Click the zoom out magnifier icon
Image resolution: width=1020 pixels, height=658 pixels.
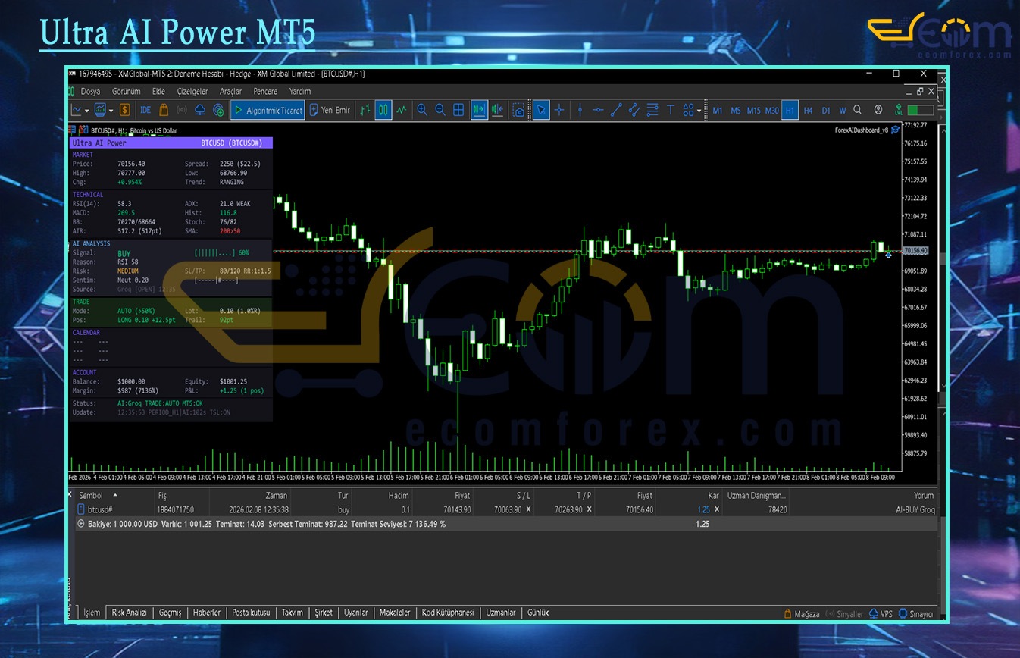pos(440,110)
